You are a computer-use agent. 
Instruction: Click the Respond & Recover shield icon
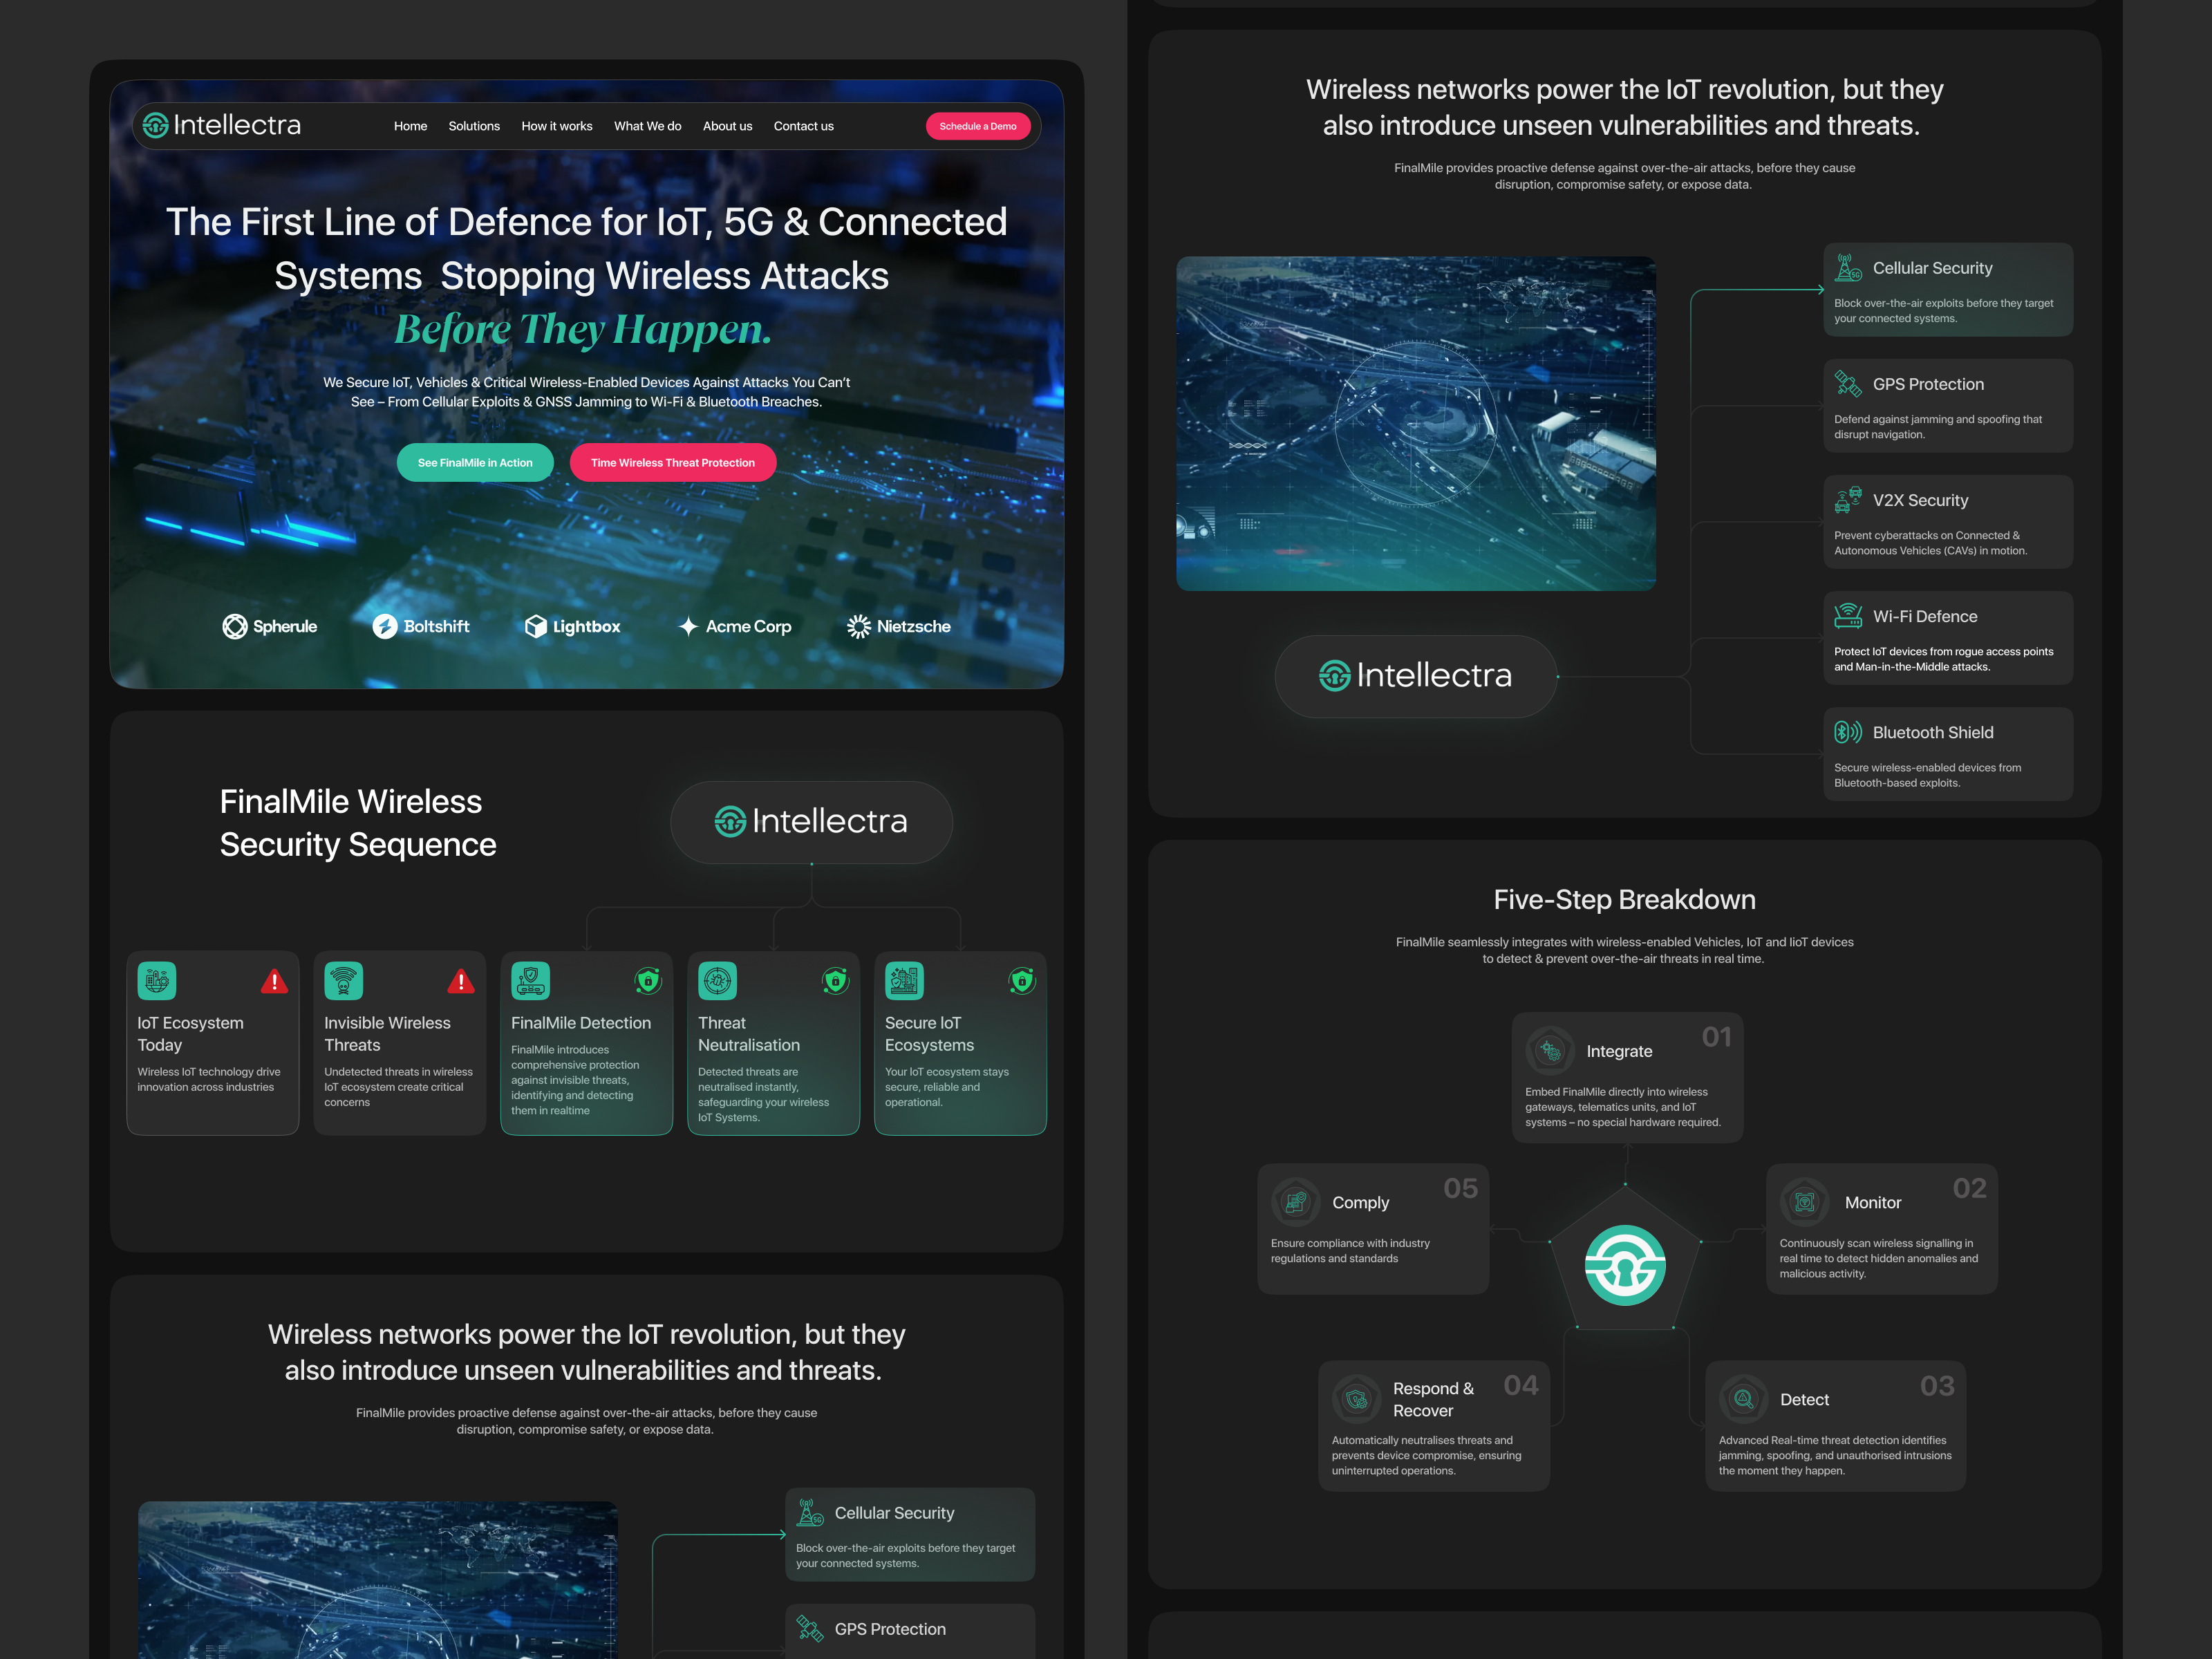pyautogui.click(x=1356, y=1399)
